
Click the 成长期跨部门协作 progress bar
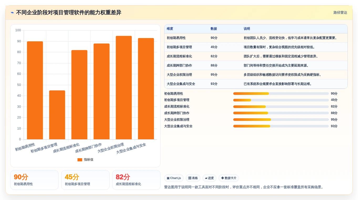tap(281, 113)
